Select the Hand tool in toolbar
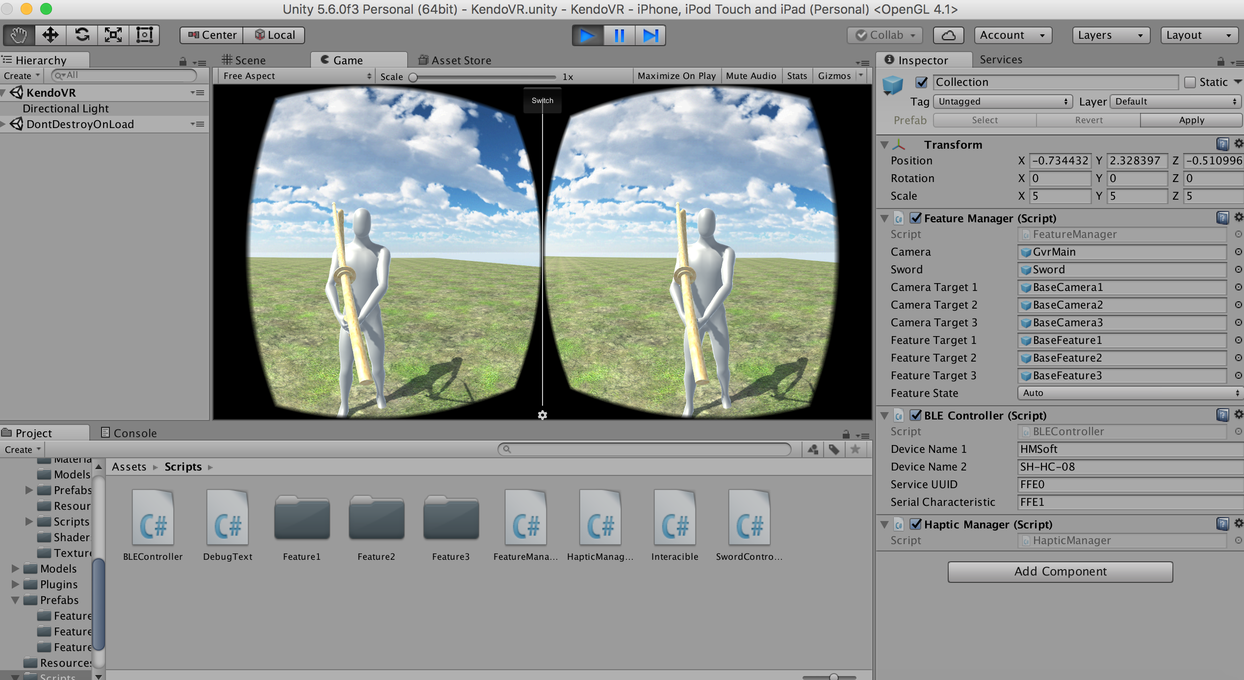This screenshot has width=1244, height=680. point(19,35)
